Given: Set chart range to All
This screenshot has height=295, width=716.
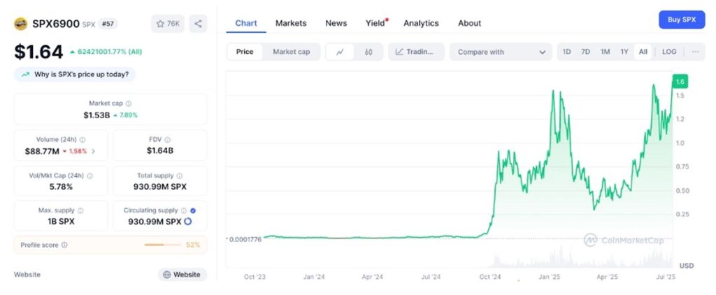Looking at the screenshot, I should tap(643, 52).
